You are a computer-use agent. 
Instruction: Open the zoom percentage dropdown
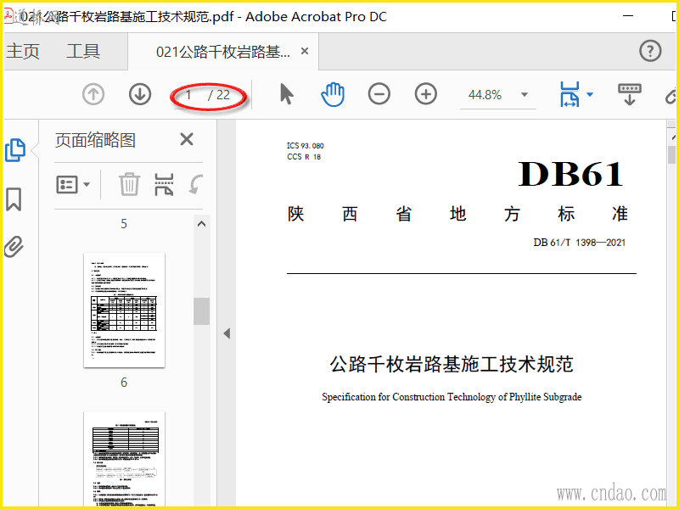[x=525, y=94]
